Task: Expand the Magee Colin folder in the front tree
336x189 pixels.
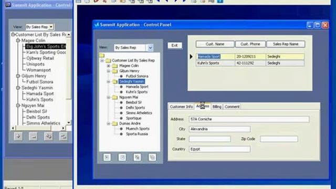Action: click(109, 66)
